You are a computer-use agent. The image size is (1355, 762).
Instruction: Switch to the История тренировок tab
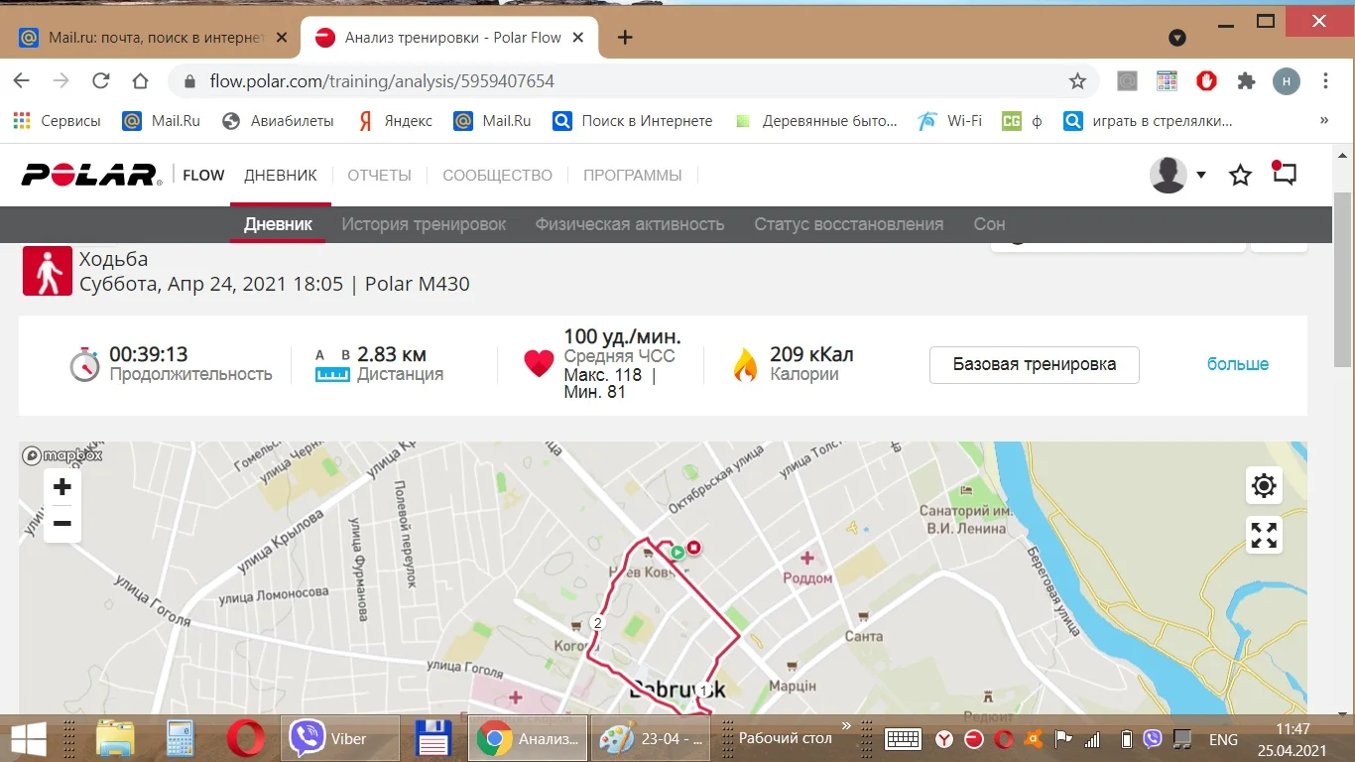(424, 224)
